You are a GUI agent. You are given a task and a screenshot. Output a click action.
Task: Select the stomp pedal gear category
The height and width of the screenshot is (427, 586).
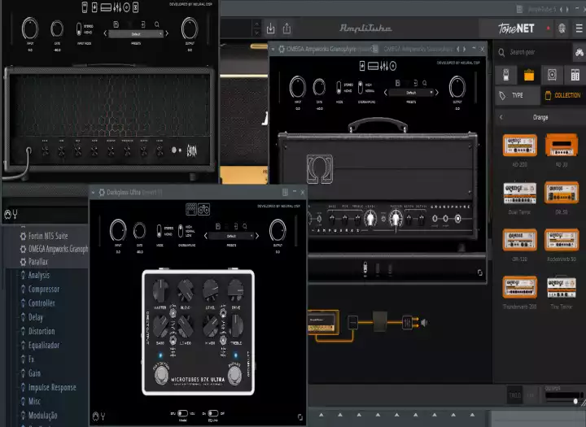tap(505, 75)
